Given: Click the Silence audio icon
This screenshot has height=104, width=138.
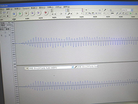Looking at the screenshot, I should point(99,13).
